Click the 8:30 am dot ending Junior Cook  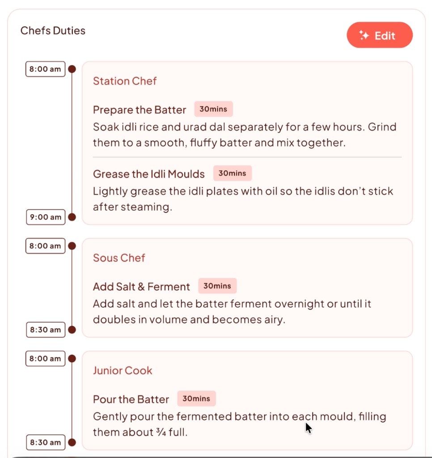point(72,443)
